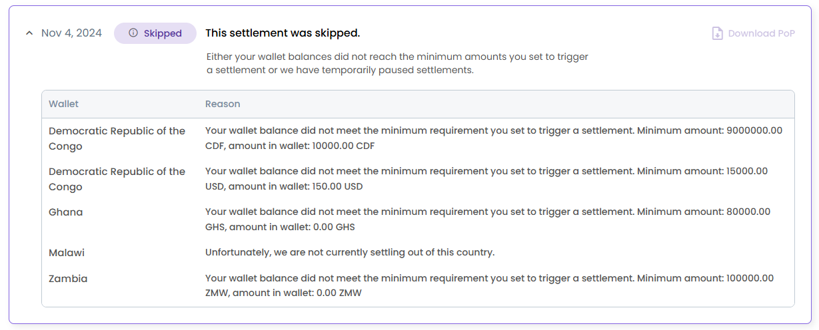Click the info icon in Skipped badge
Viewport: 819px width, 330px height.
click(133, 33)
